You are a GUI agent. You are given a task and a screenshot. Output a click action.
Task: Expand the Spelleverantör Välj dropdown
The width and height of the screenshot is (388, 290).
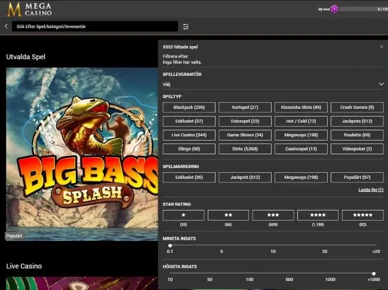click(273, 84)
